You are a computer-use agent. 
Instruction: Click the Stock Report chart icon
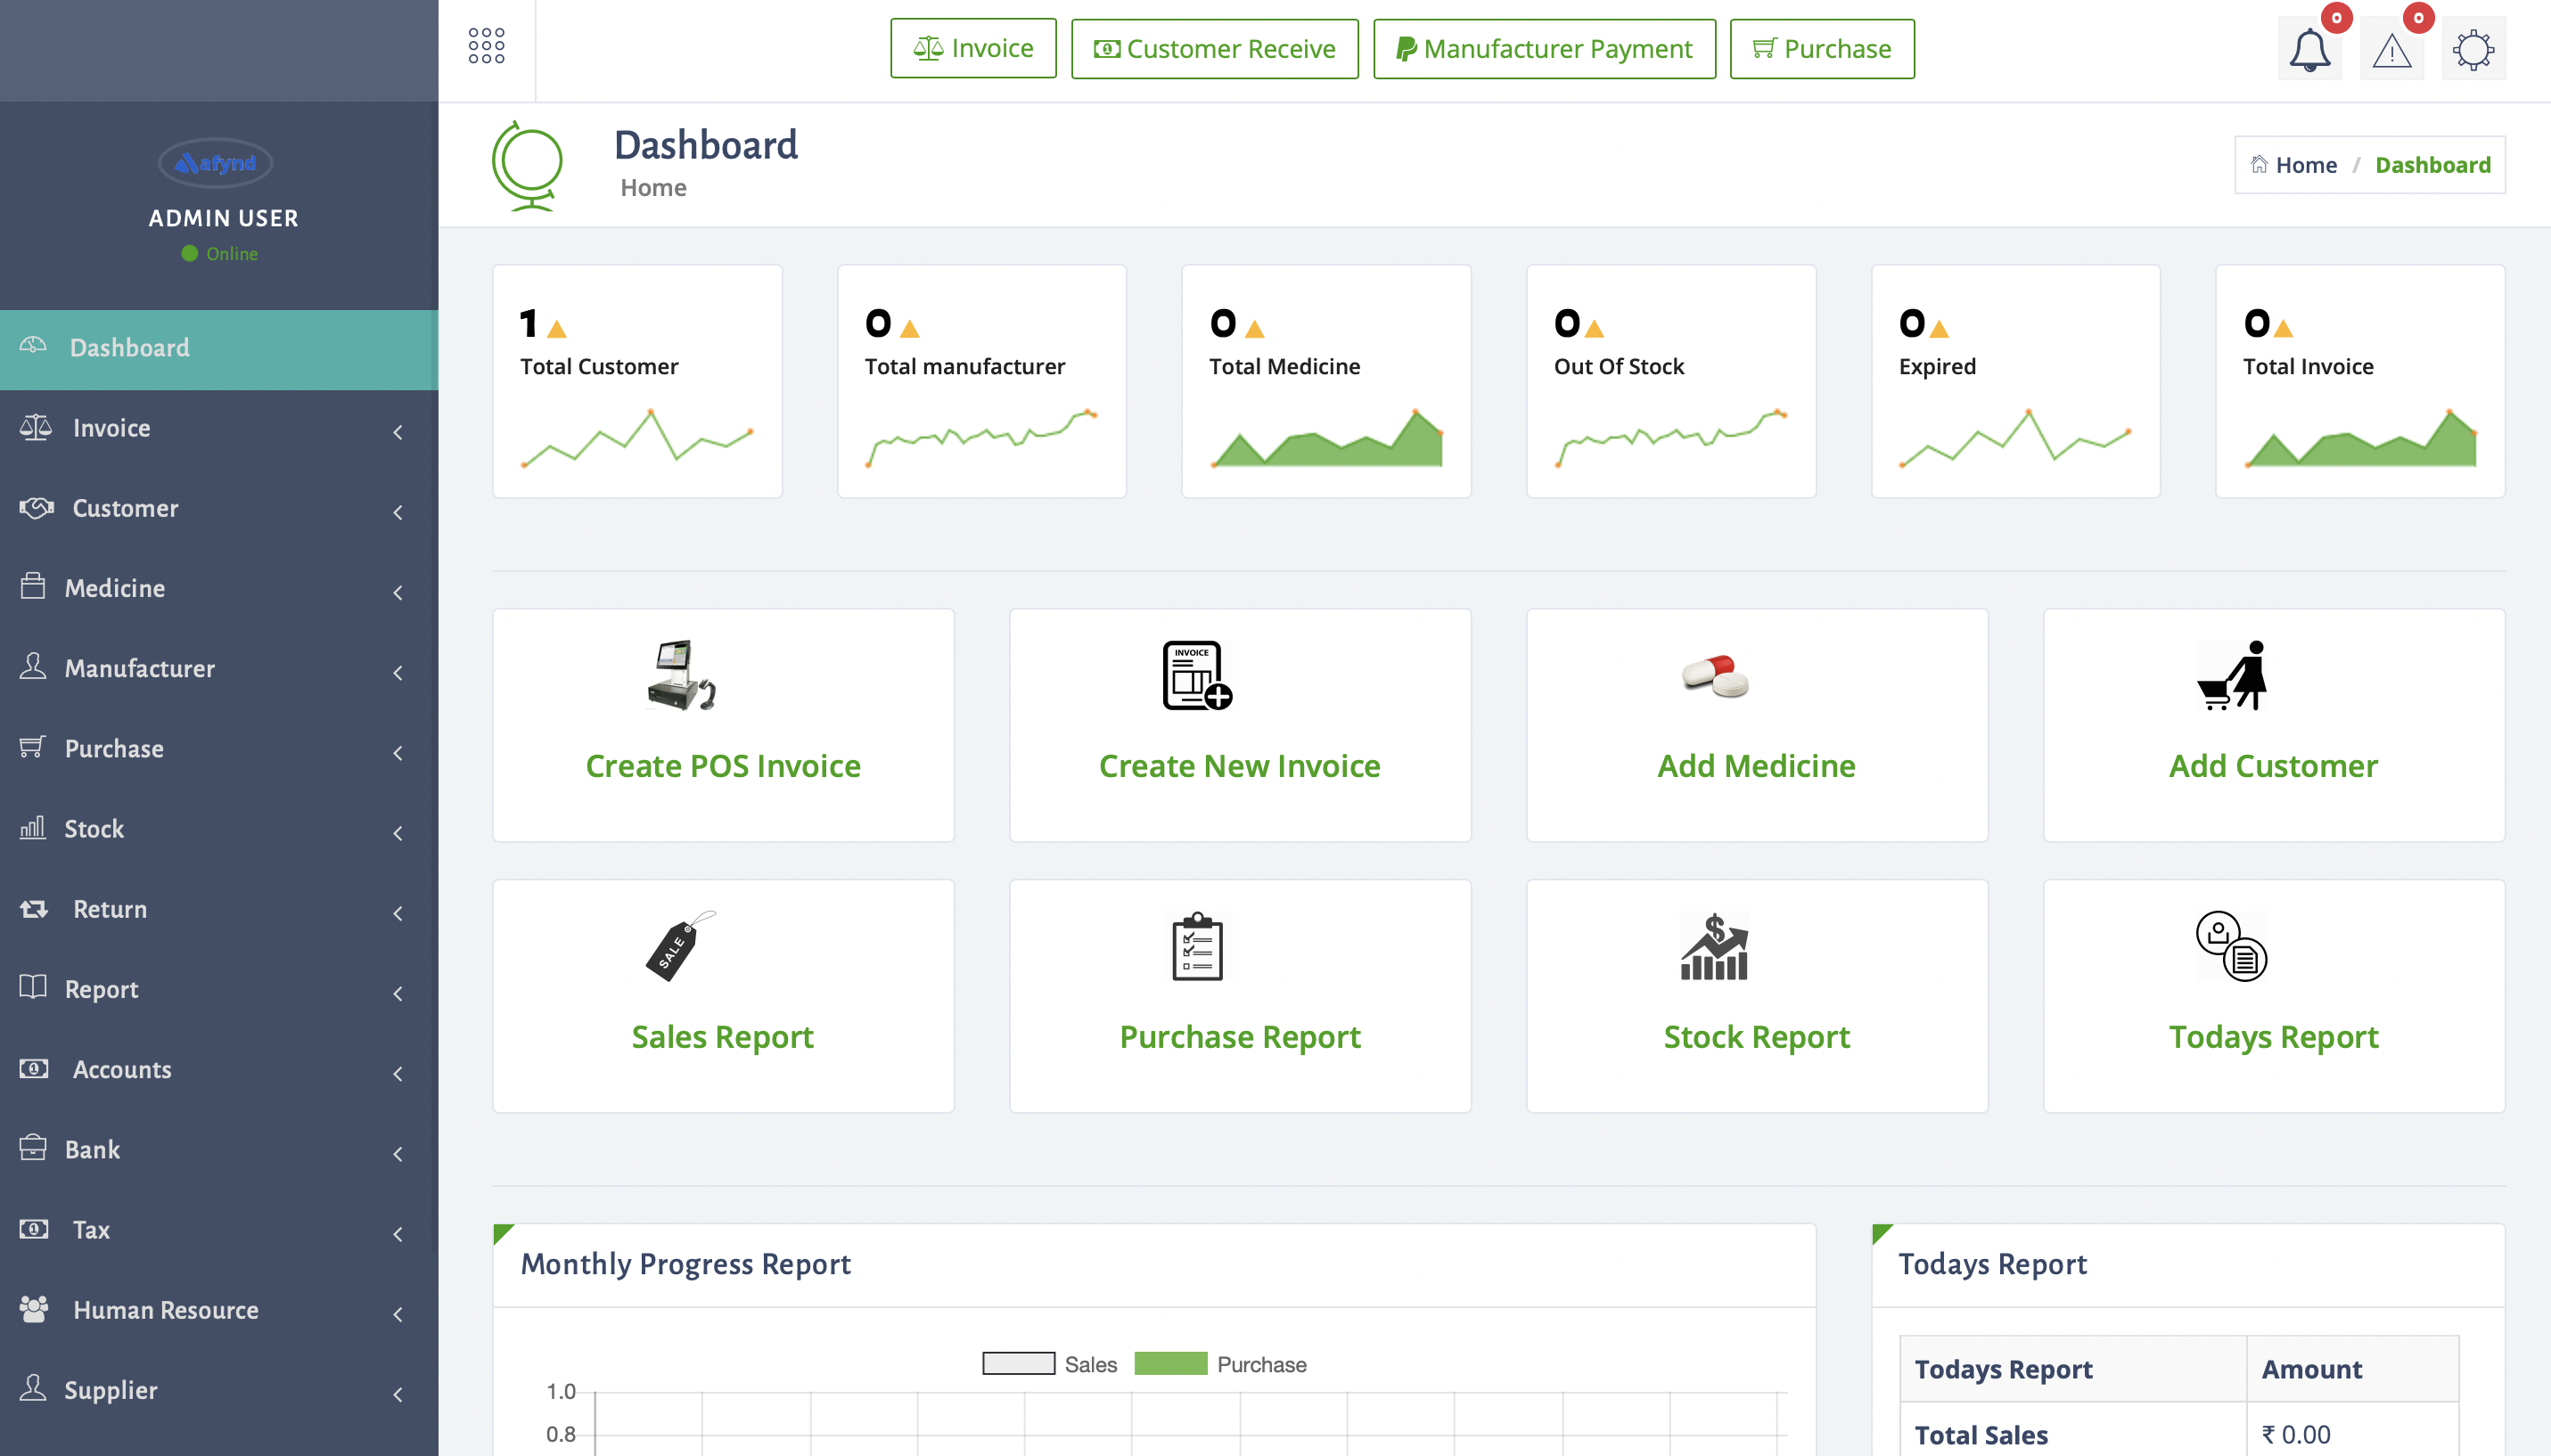click(1714, 946)
